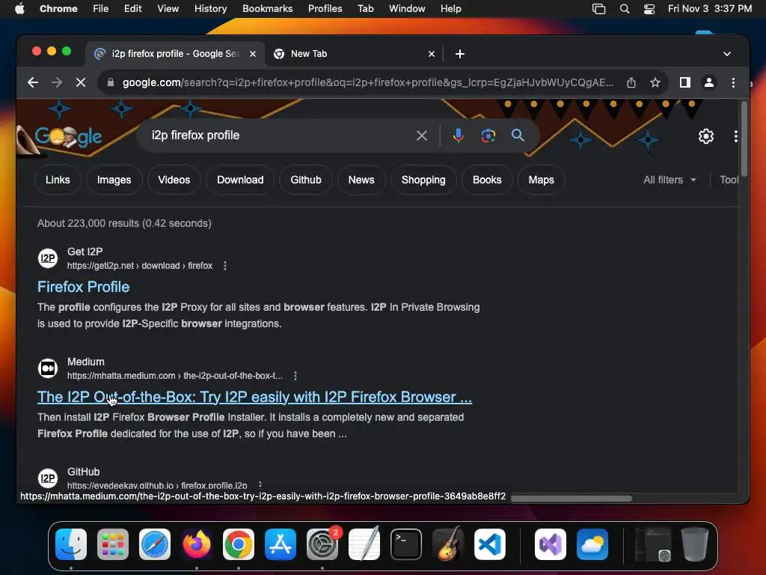The width and height of the screenshot is (766, 575).
Task: Select the Shopping filter chip
Action: (423, 180)
